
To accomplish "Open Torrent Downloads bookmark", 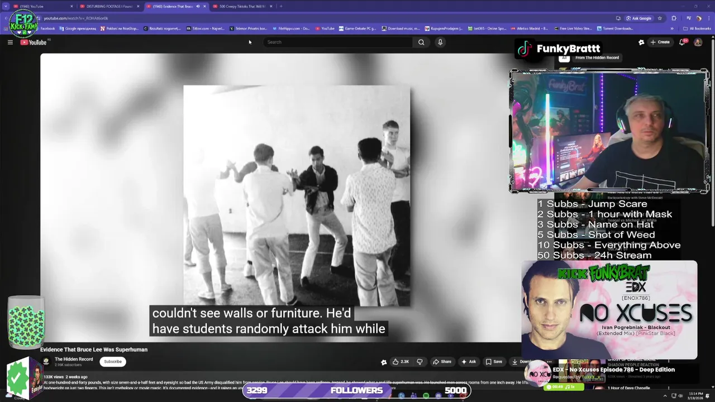I will pyautogui.click(x=615, y=28).
